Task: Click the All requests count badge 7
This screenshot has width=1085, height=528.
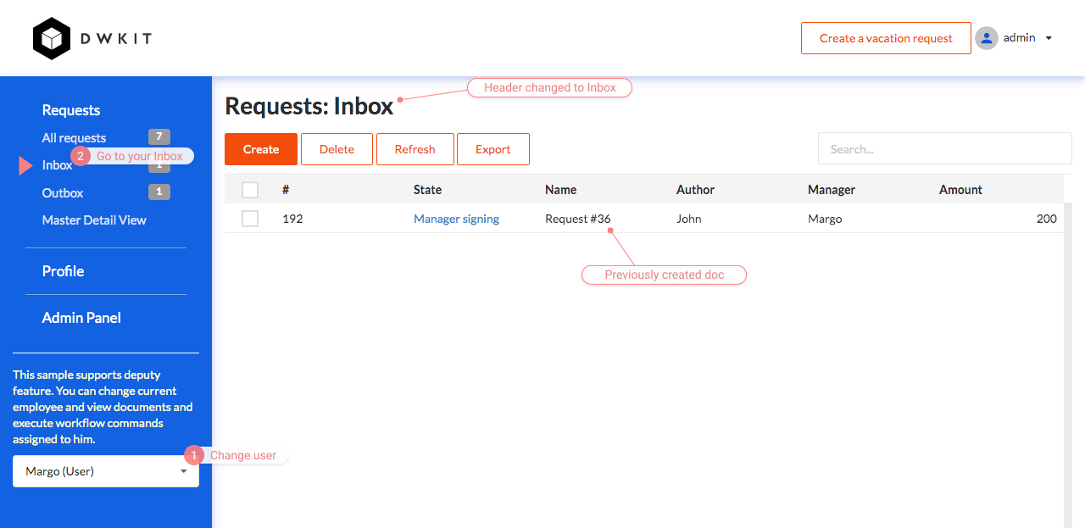Action: (159, 136)
